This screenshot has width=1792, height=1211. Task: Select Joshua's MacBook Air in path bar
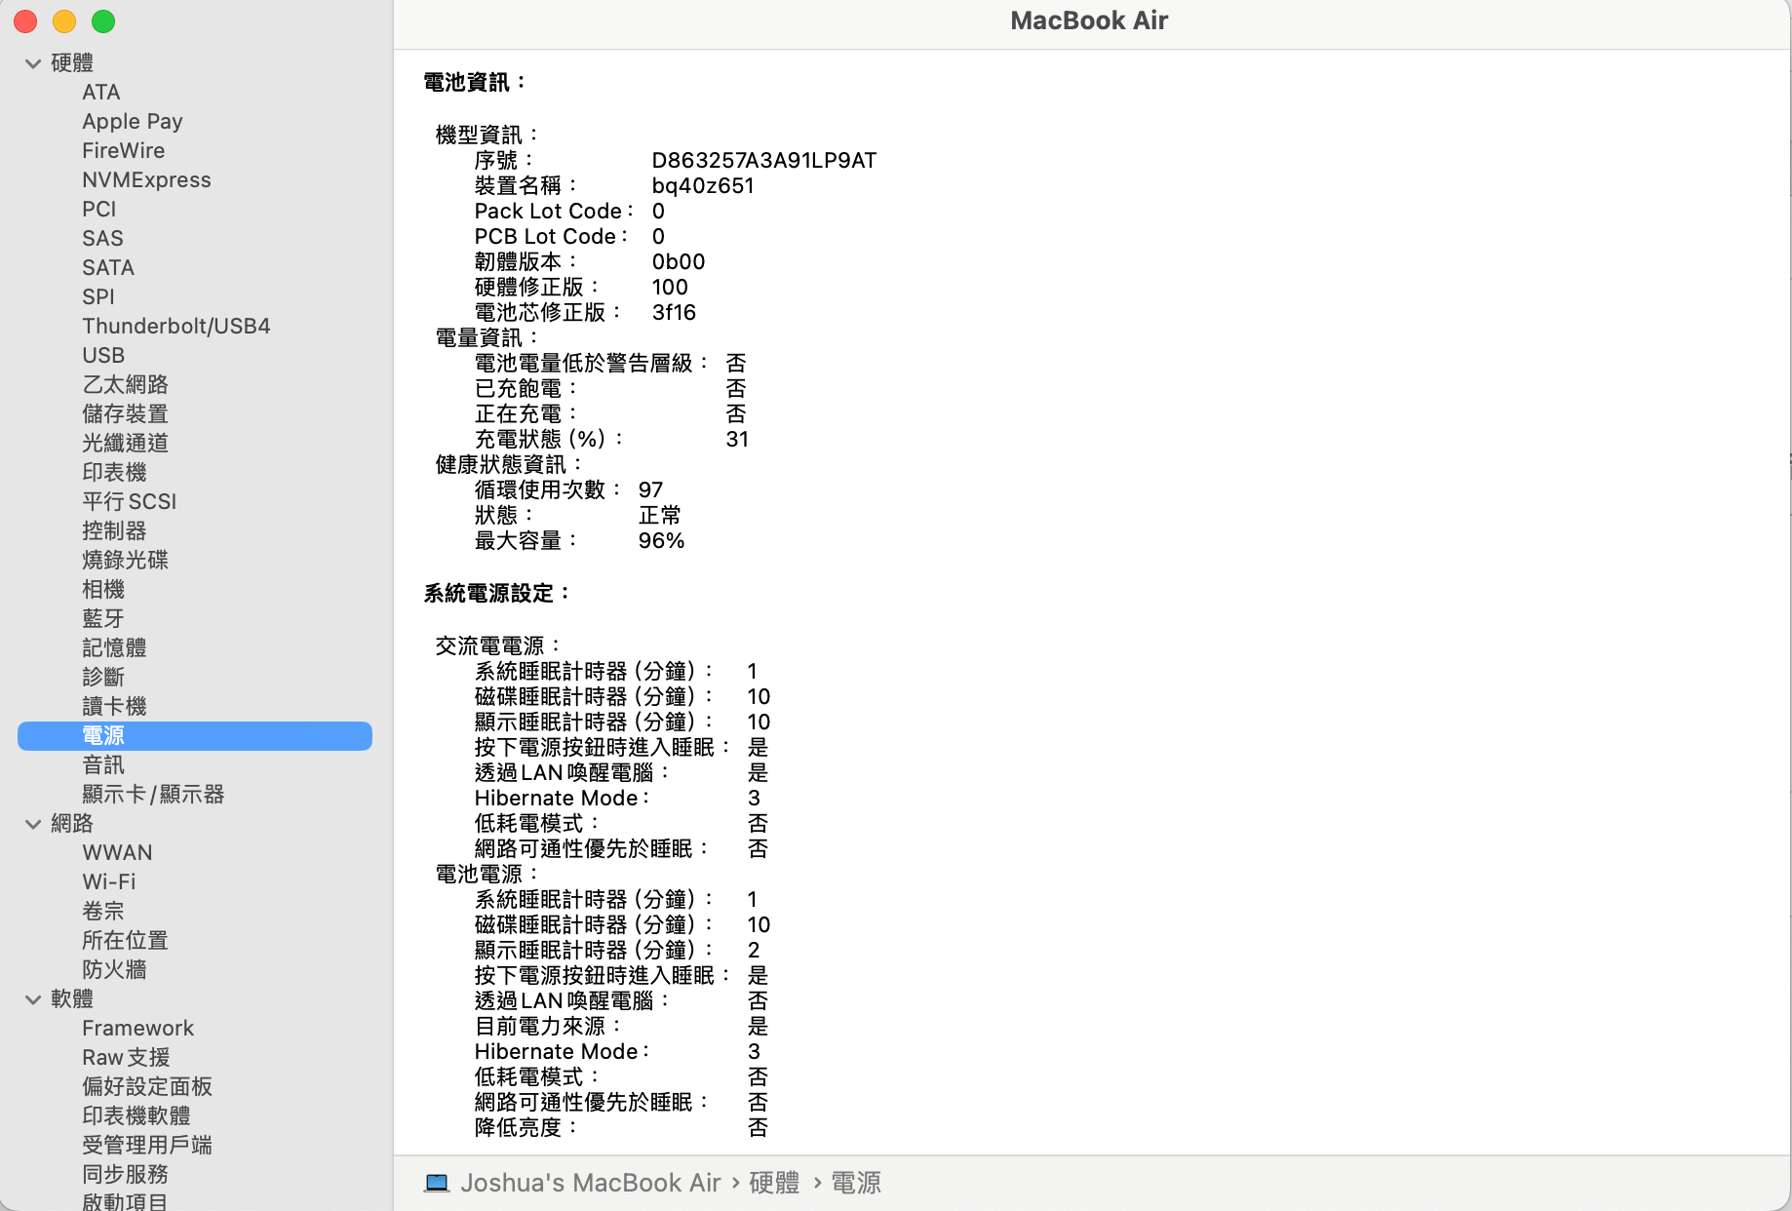[x=590, y=1183]
